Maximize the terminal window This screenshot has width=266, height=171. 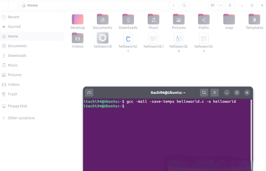click(x=237, y=93)
